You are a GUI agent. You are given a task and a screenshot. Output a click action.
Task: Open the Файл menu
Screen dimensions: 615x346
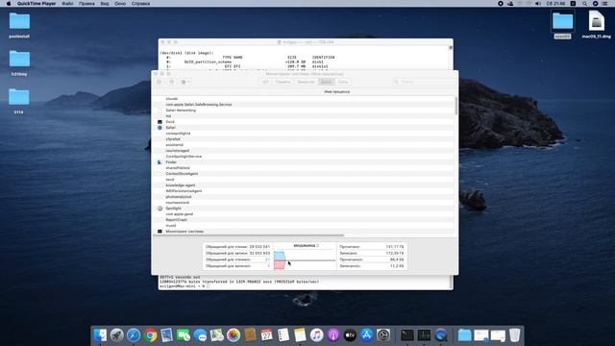(67, 4)
